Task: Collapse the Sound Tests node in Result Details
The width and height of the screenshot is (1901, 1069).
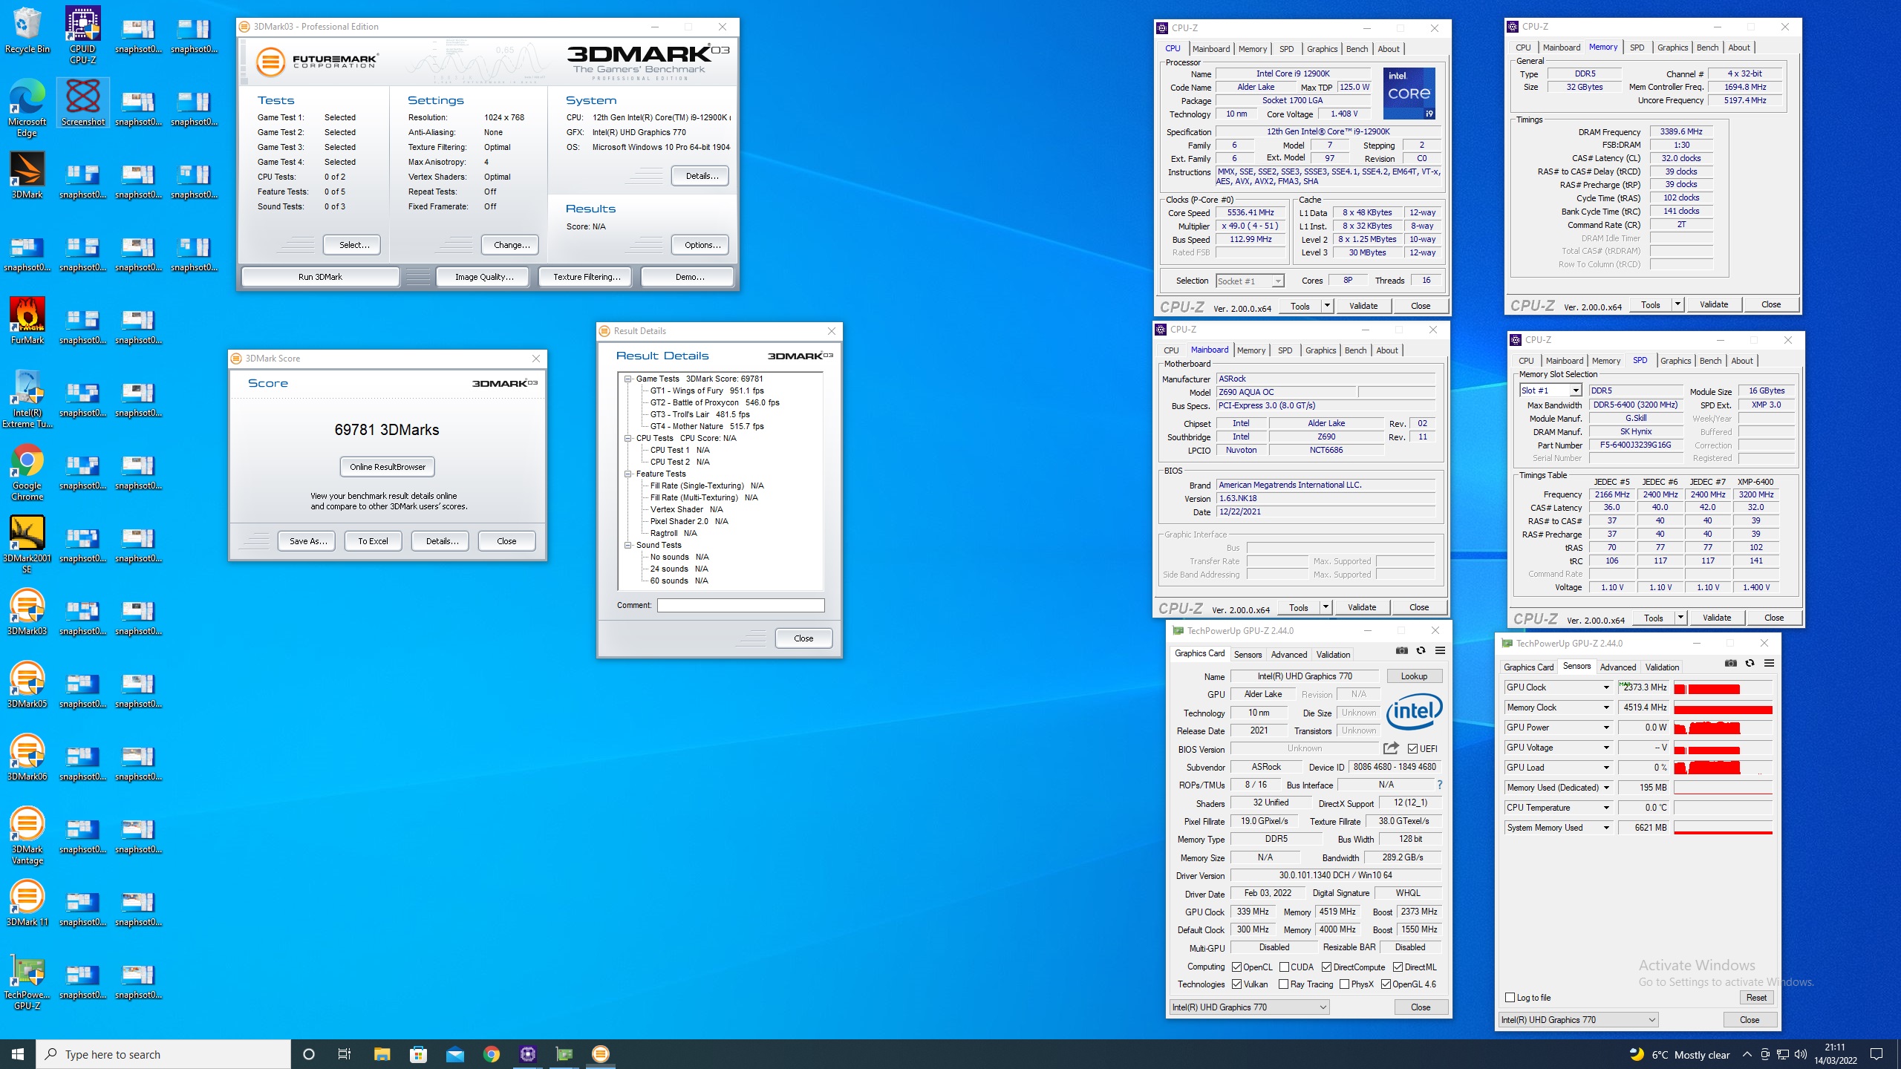Action: [x=627, y=545]
